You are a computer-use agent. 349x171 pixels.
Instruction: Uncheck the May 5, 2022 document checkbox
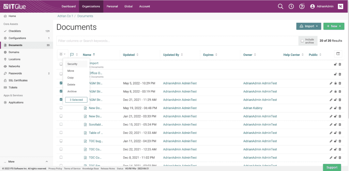61,83
